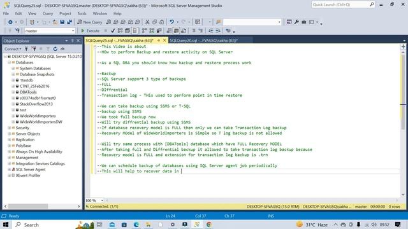Expand the Security folder node
Screen dimensions: 408x229
[x=9, y=128]
